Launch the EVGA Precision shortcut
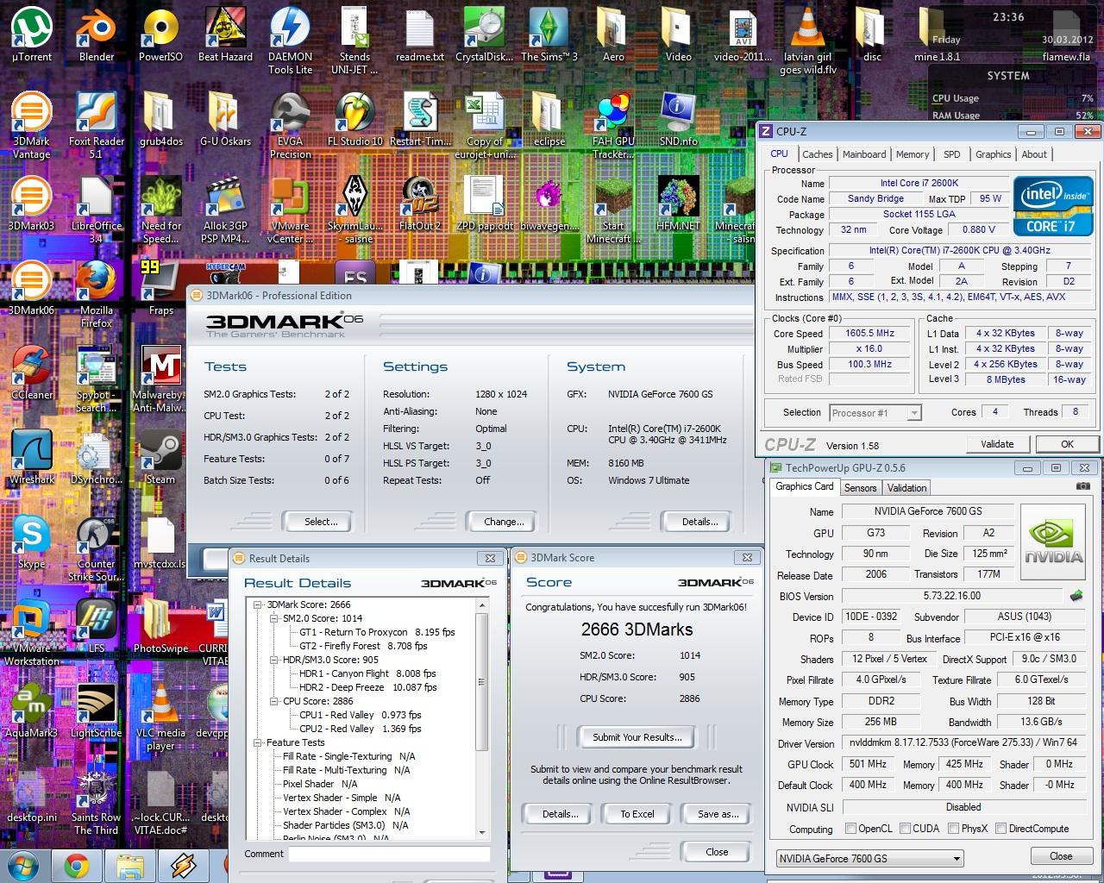Image resolution: width=1104 pixels, height=883 pixels. [x=290, y=125]
